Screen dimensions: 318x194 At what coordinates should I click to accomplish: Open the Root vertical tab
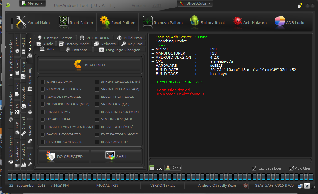click(17, 68)
